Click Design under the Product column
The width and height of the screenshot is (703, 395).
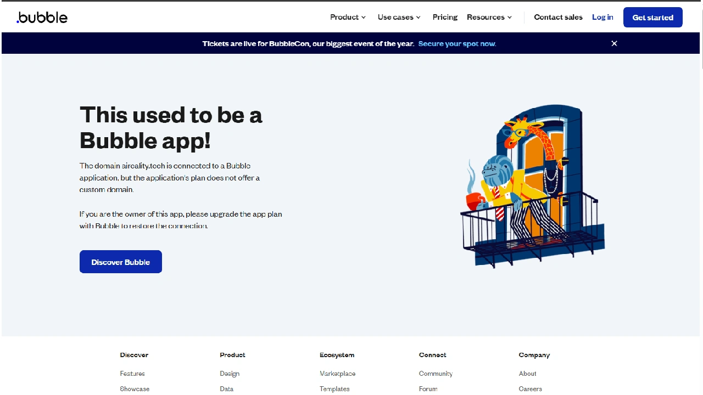[x=230, y=373]
